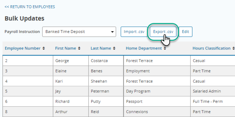Select Casual in George Costanza's row
Viewport: 235px width, 117px height.
point(213,61)
